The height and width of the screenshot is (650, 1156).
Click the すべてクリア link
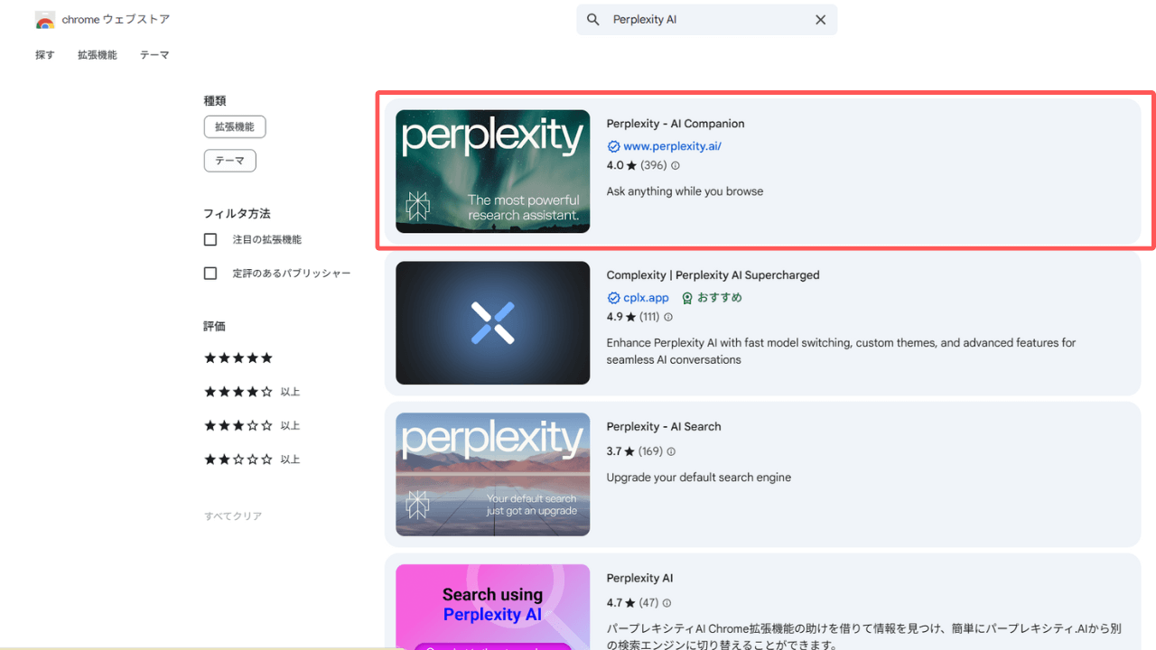(x=233, y=516)
